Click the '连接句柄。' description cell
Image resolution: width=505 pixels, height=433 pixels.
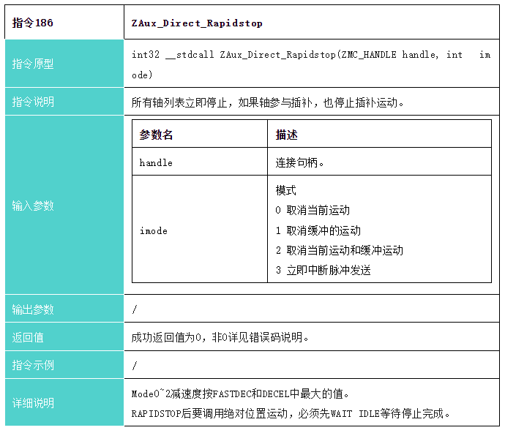pyautogui.click(x=379, y=162)
